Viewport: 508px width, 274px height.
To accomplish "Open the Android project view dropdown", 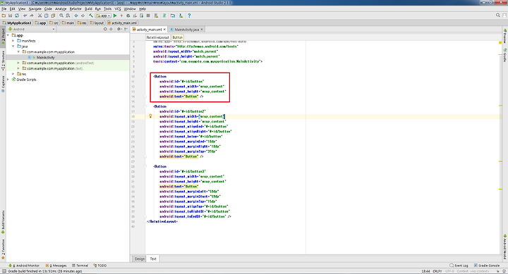I will (32, 29).
